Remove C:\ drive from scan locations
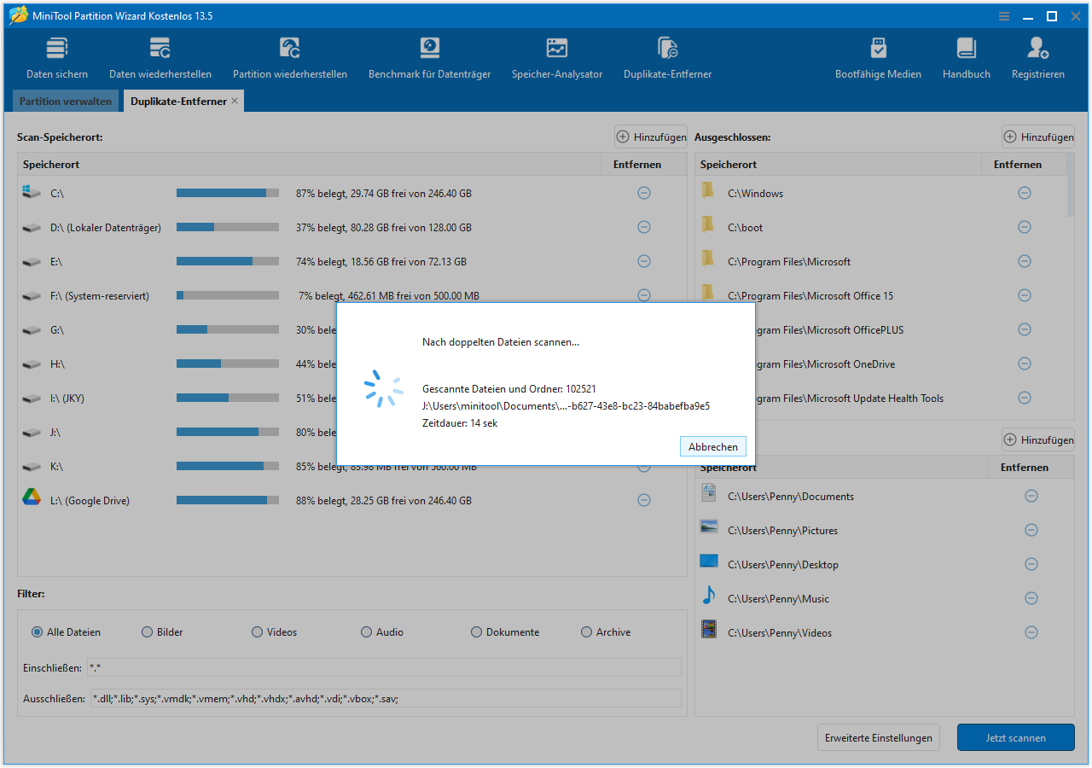The width and height of the screenshot is (1092, 768). point(644,193)
